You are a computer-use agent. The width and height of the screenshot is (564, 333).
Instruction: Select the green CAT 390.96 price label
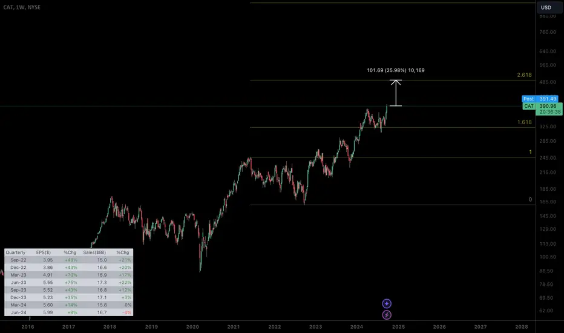(x=542, y=106)
